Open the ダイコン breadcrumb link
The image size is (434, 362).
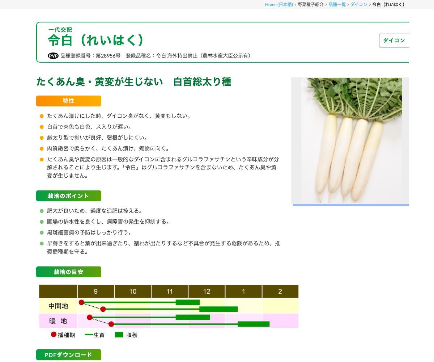[358, 5]
